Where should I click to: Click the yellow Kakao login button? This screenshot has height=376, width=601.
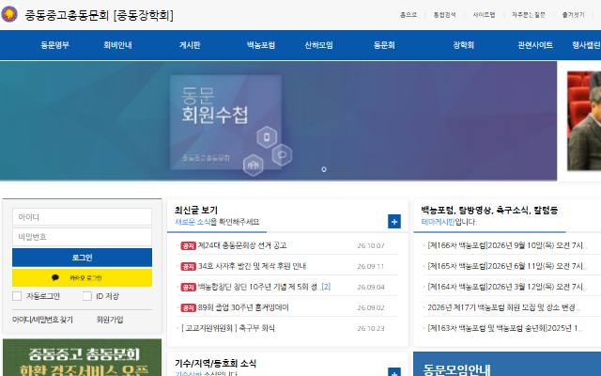pos(82,277)
